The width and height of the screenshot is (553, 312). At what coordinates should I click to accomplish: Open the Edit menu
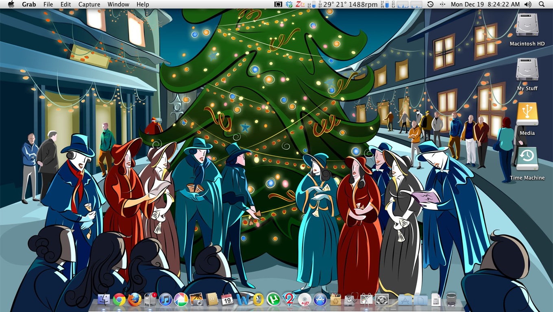[x=65, y=4]
